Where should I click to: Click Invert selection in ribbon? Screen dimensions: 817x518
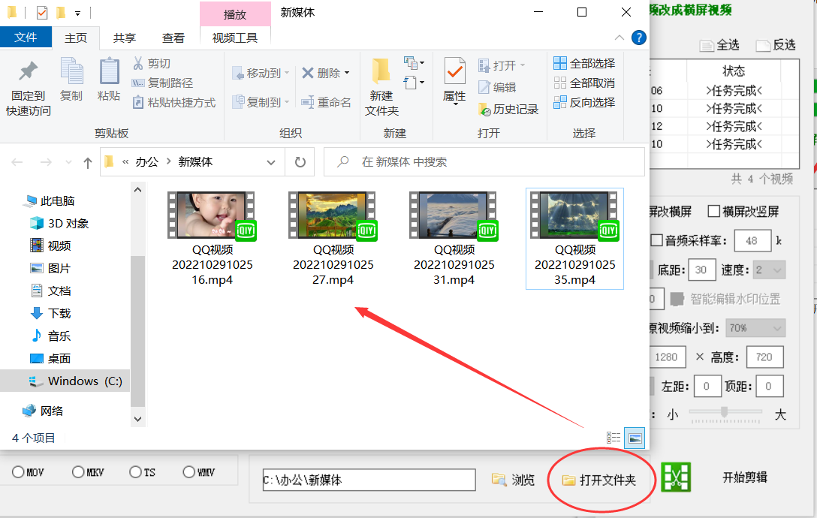584,102
